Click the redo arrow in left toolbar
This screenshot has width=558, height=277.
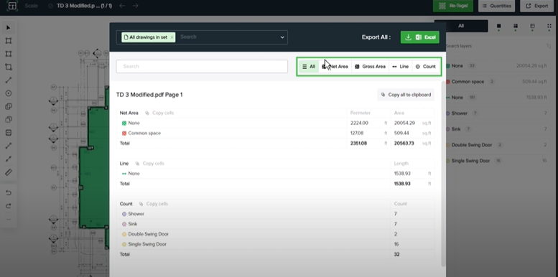(x=9, y=206)
